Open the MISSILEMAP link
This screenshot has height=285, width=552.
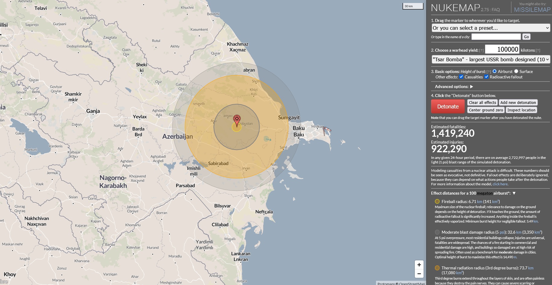click(x=532, y=10)
